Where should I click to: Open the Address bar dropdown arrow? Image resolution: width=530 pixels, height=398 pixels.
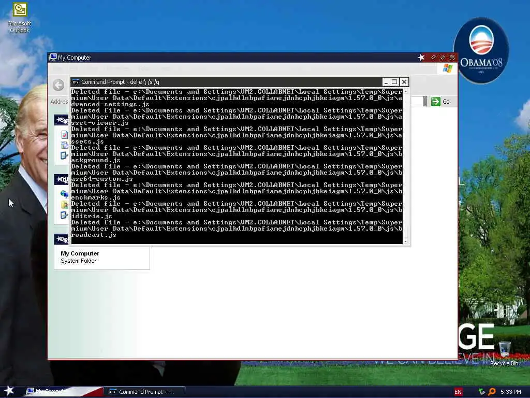(425, 102)
